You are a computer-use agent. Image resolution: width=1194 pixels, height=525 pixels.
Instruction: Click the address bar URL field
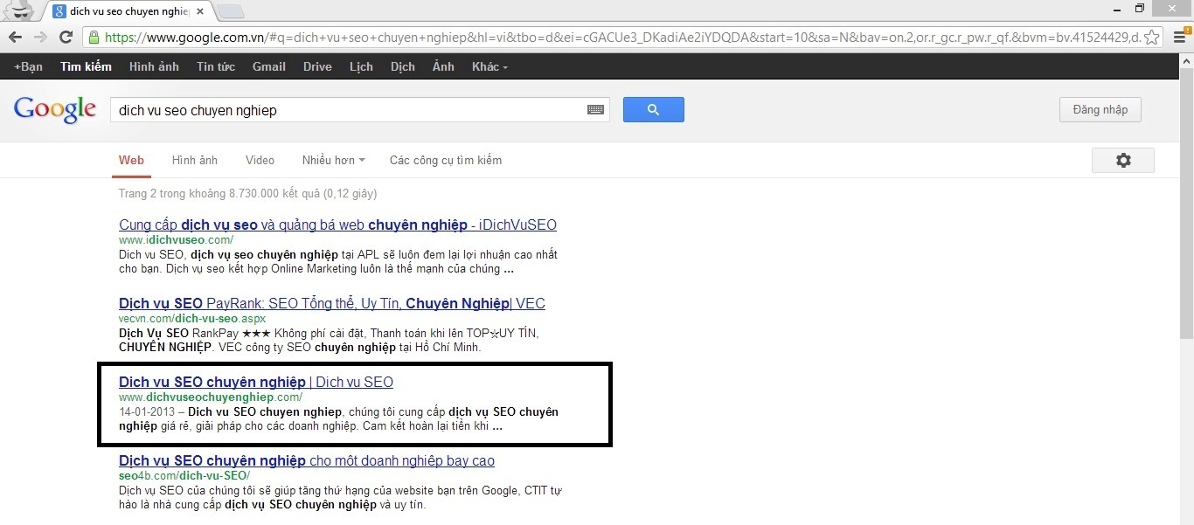623,38
